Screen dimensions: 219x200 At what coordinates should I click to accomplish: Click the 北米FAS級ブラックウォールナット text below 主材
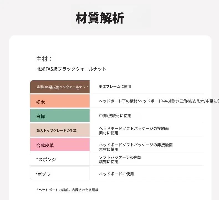[x=71, y=69]
